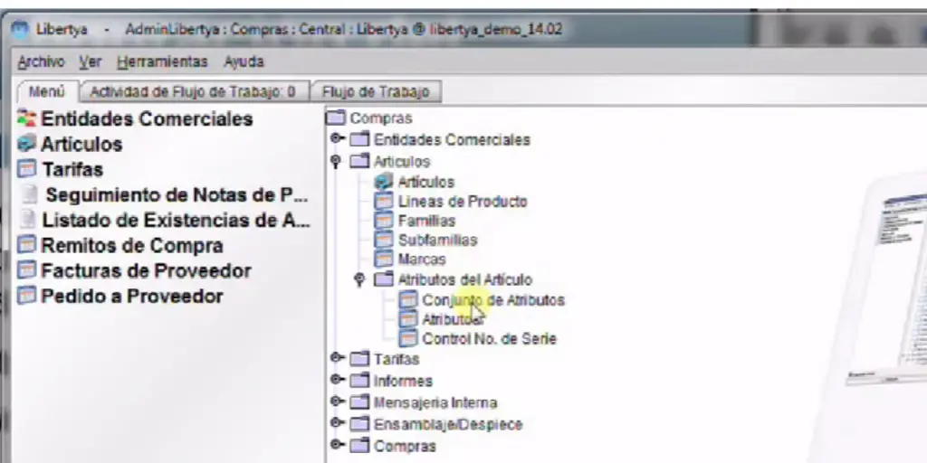The height and width of the screenshot is (463, 927).
Task: Click the Control No. de Serie window icon
Action: [408, 339]
